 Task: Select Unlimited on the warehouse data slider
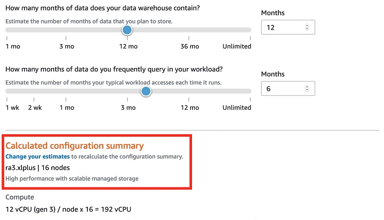tap(237, 46)
